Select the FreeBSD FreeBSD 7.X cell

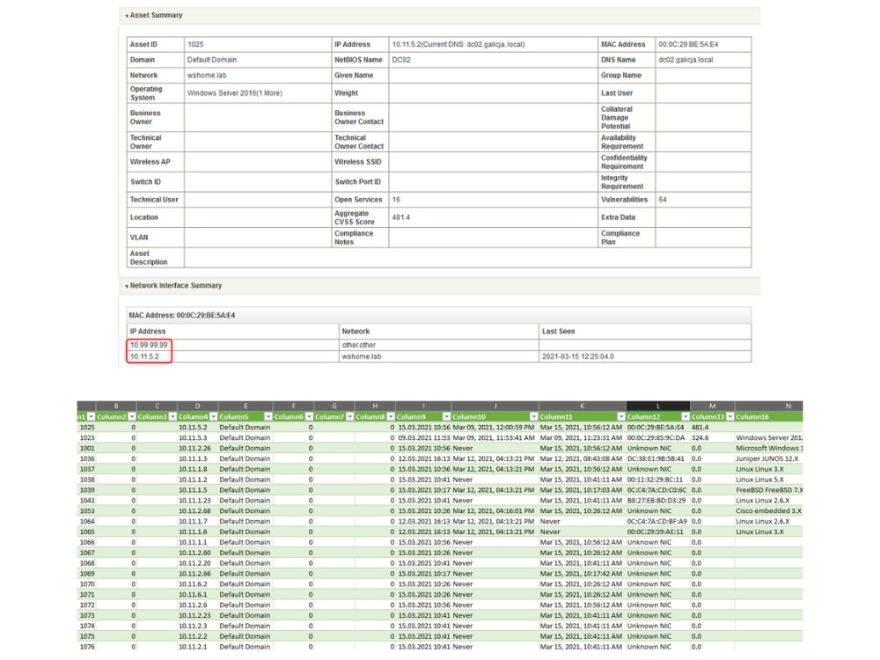768,490
